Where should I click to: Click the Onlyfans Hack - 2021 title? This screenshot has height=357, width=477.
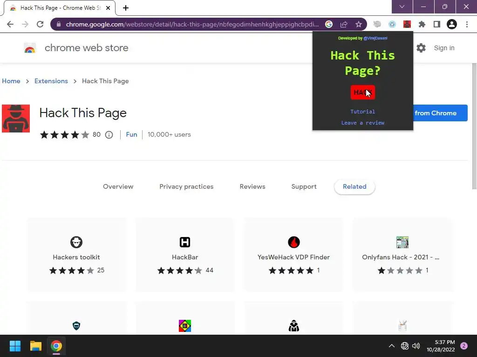401,257
